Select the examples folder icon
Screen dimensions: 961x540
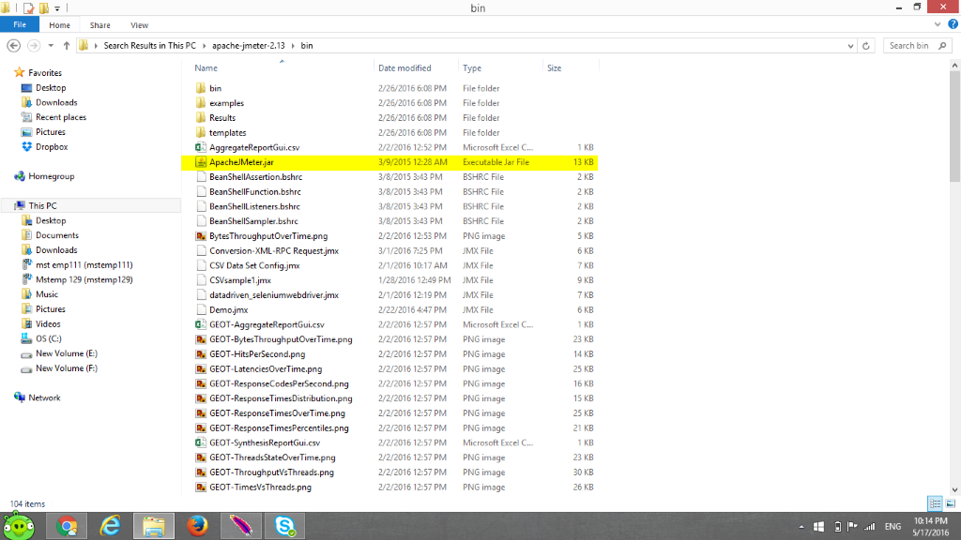click(201, 103)
